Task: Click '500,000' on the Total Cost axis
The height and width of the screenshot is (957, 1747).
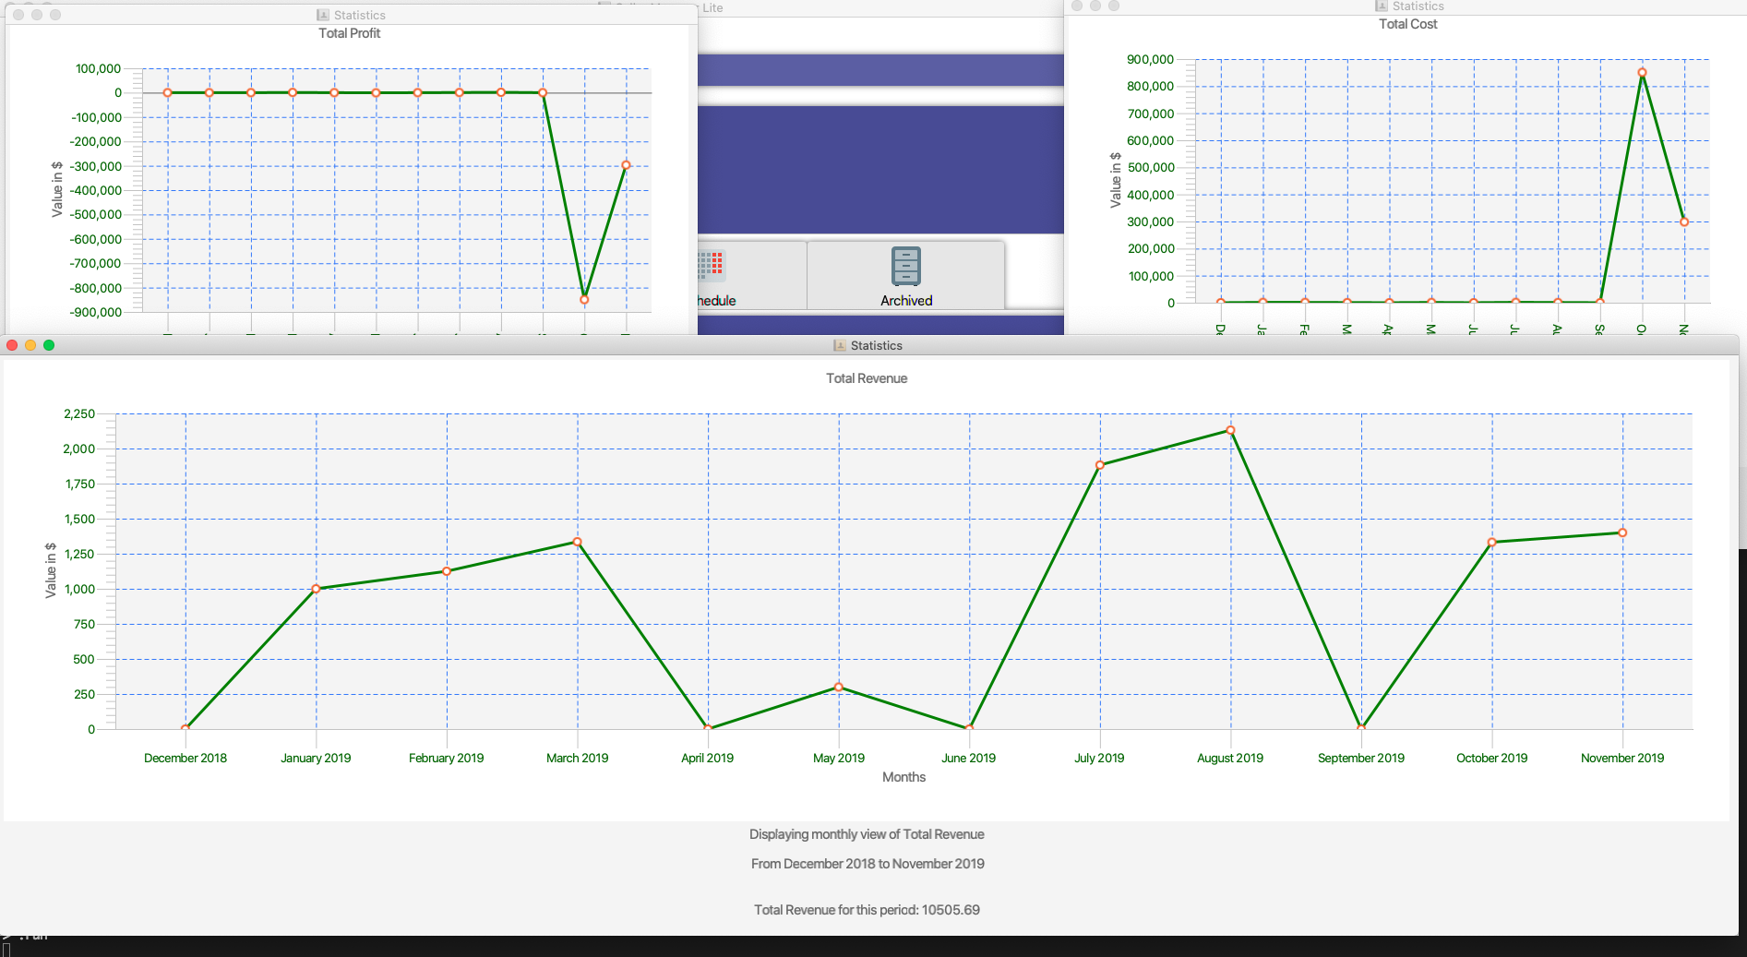Action: click(1150, 167)
